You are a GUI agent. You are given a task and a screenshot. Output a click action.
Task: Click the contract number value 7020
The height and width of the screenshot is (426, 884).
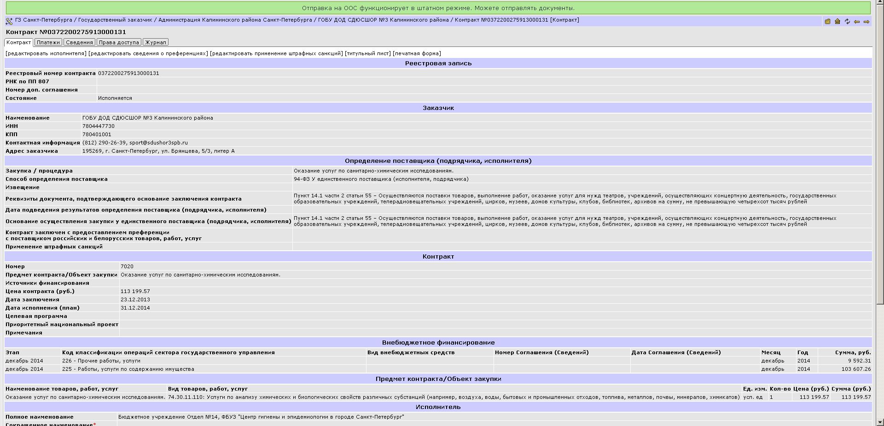pyautogui.click(x=127, y=266)
